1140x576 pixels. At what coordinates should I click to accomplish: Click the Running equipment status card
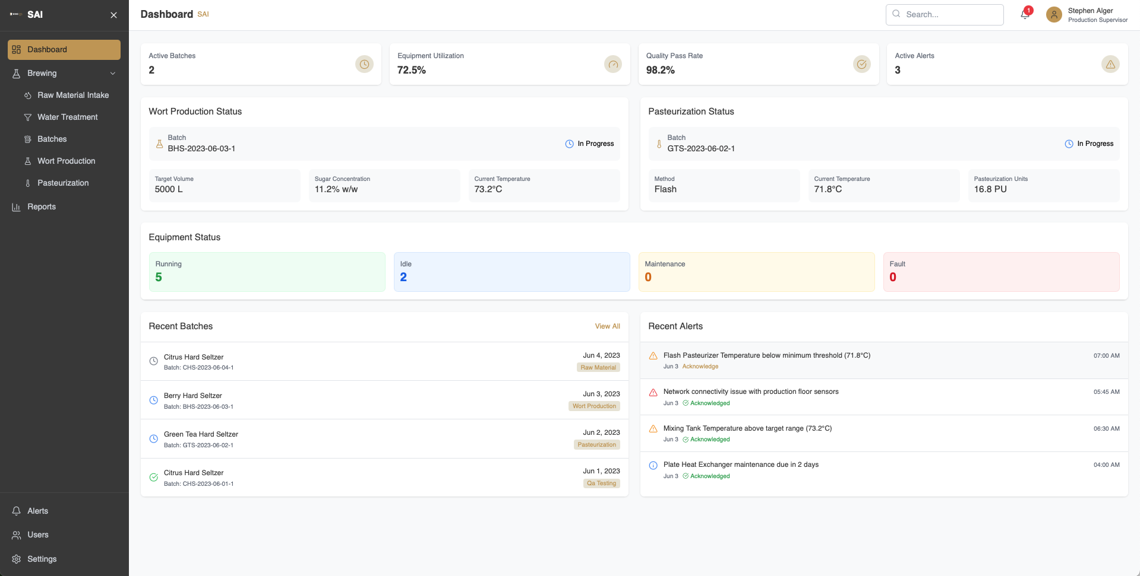click(x=267, y=272)
